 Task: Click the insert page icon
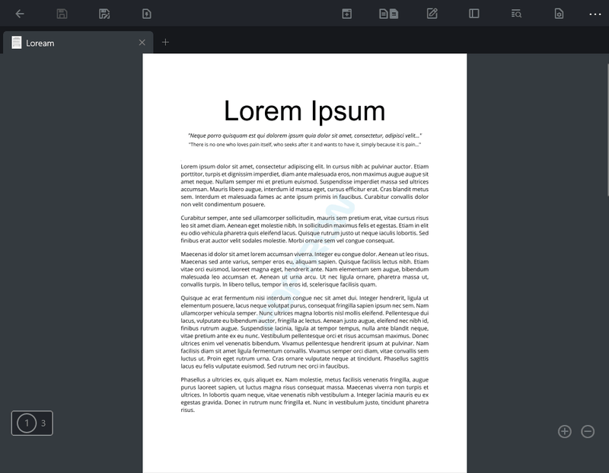[347, 14]
